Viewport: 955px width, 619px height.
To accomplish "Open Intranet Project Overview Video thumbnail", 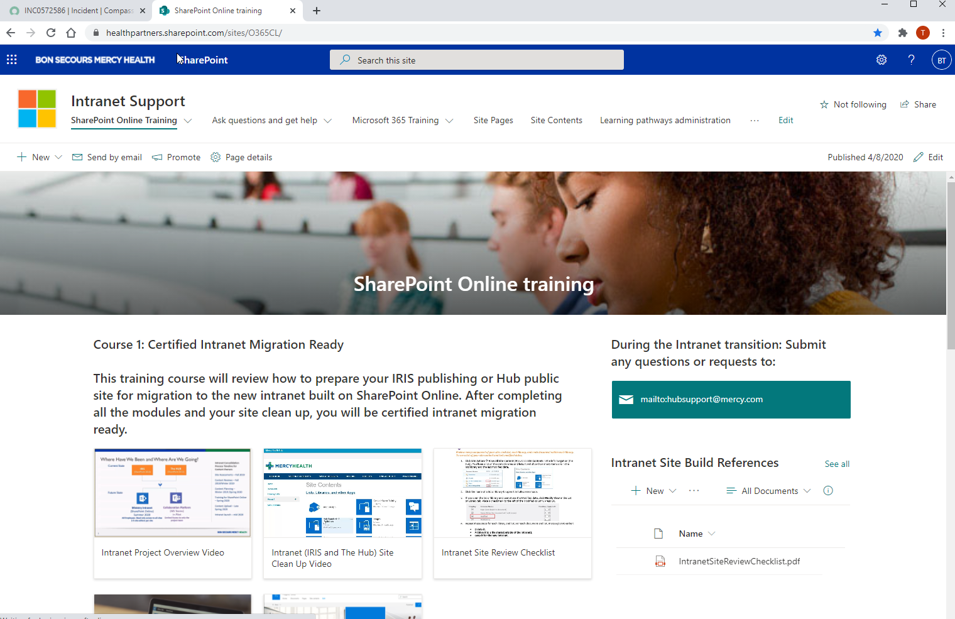I will tap(173, 493).
